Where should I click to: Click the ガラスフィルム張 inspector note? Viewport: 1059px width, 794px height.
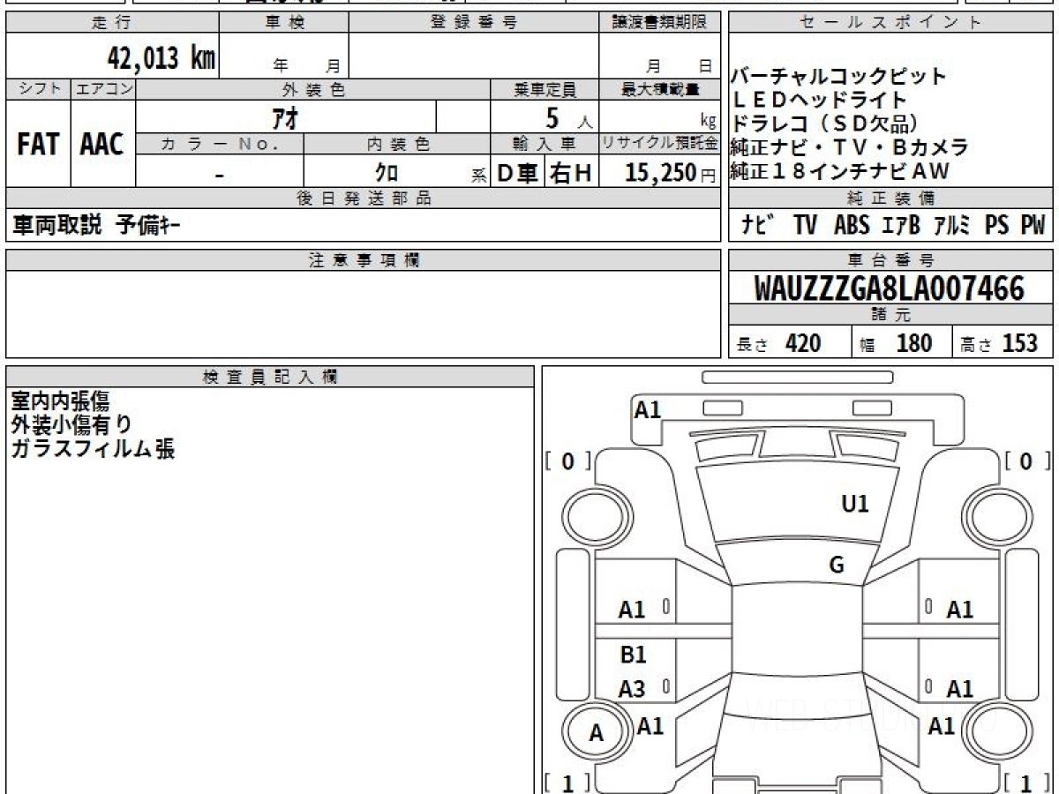pos(93,449)
